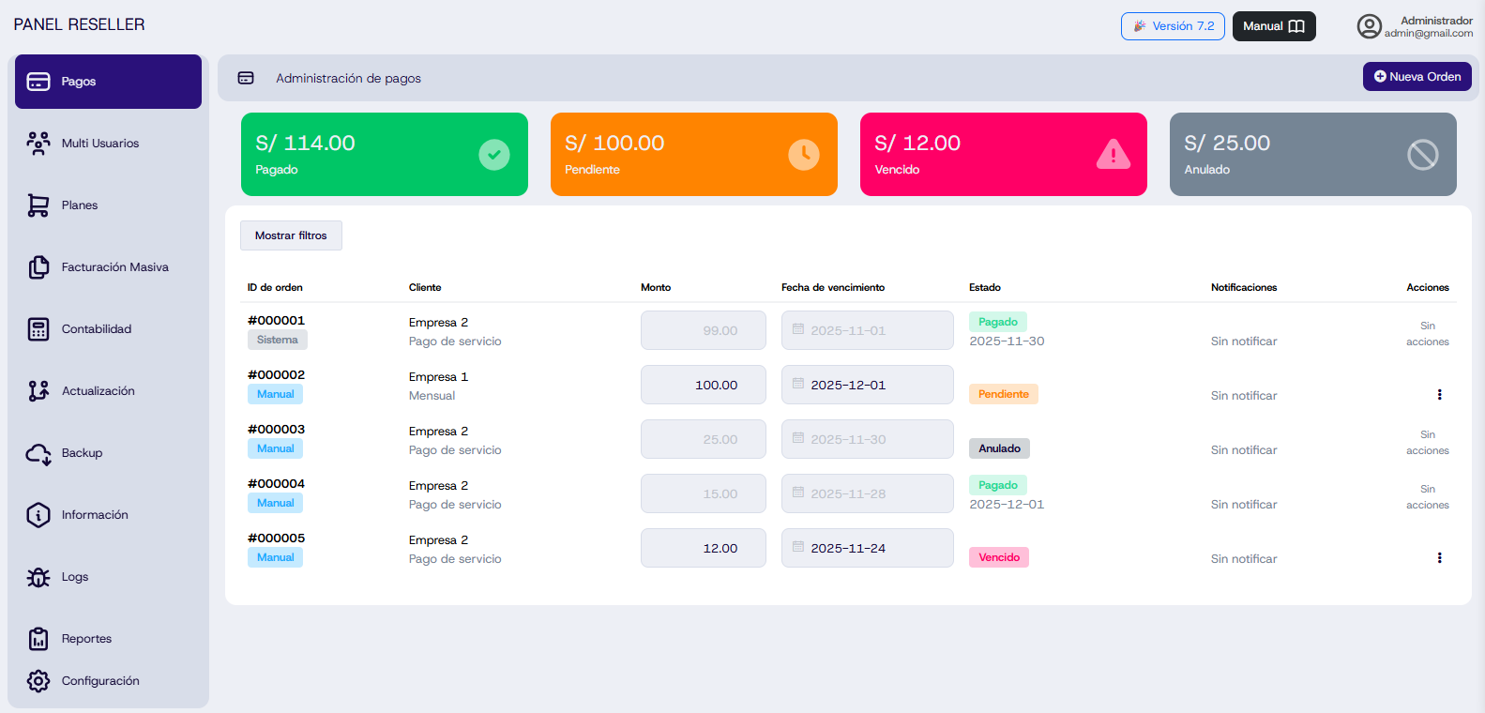Expand filters with Mostrar filtros
The width and height of the screenshot is (1485, 713).
click(x=291, y=235)
